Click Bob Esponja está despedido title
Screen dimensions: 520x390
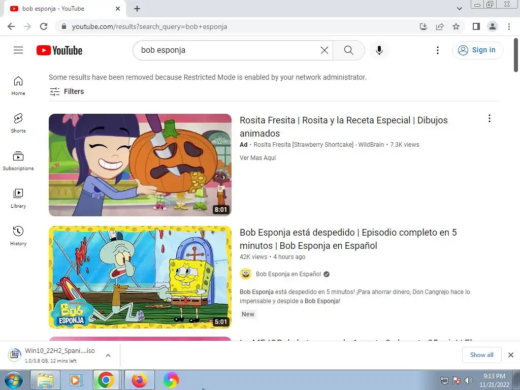[x=348, y=239]
